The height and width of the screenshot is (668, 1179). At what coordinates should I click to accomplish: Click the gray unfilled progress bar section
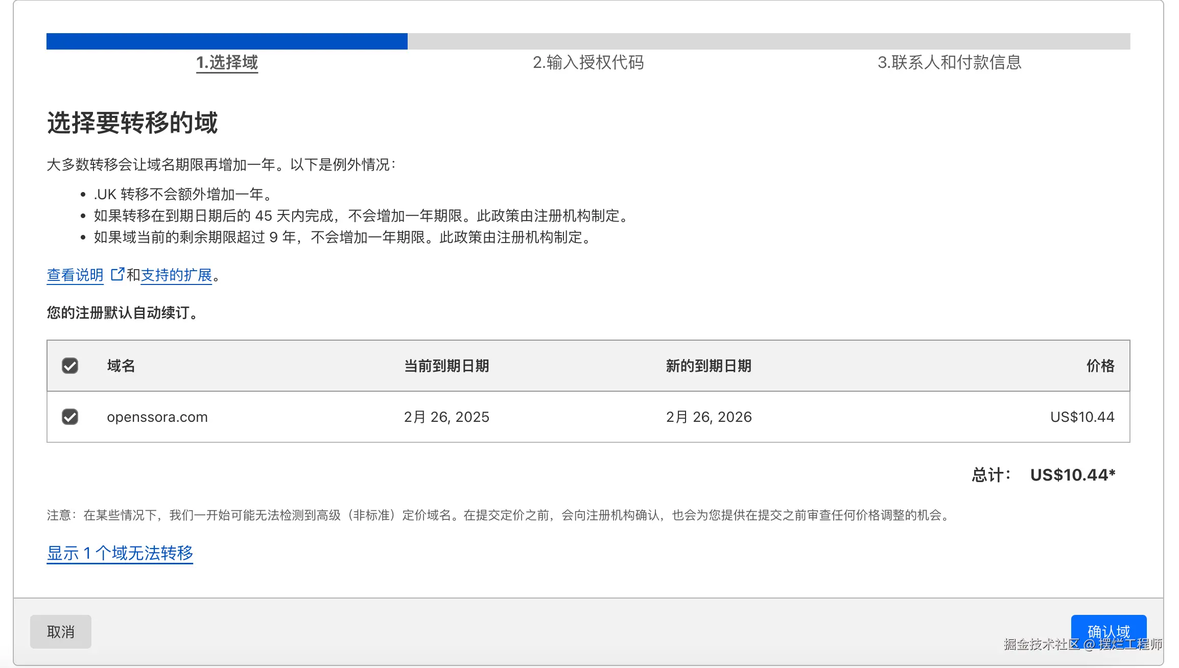pyautogui.click(x=769, y=41)
